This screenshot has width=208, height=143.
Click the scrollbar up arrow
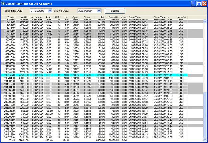[x=205, y=21]
